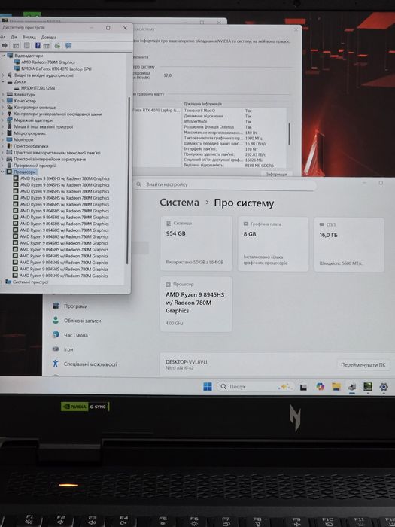
Task: Open the Графічна плата 8 GB card
Action: pos(273,244)
